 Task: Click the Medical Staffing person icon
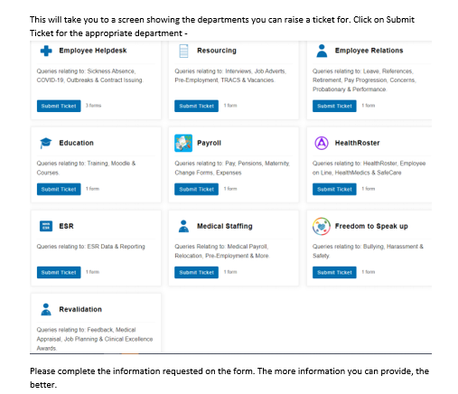coord(183,226)
